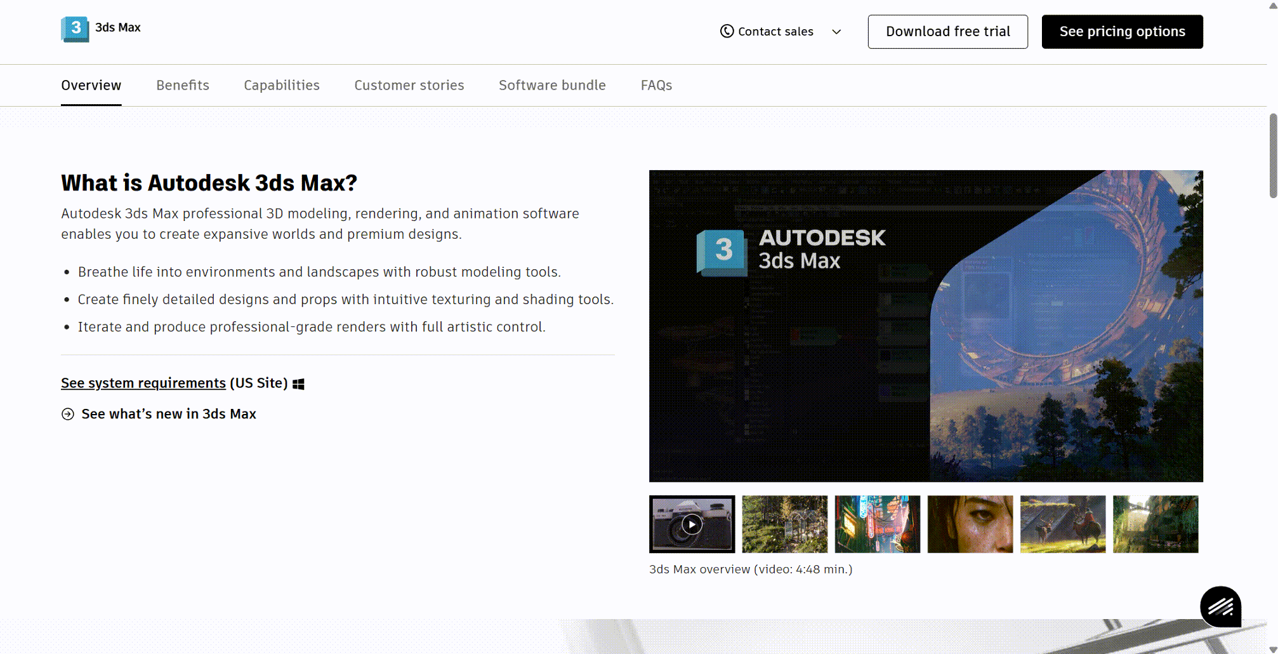This screenshot has width=1278, height=654.
Task: Select the forest house thumbnail
Action: pyautogui.click(x=785, y=524)
